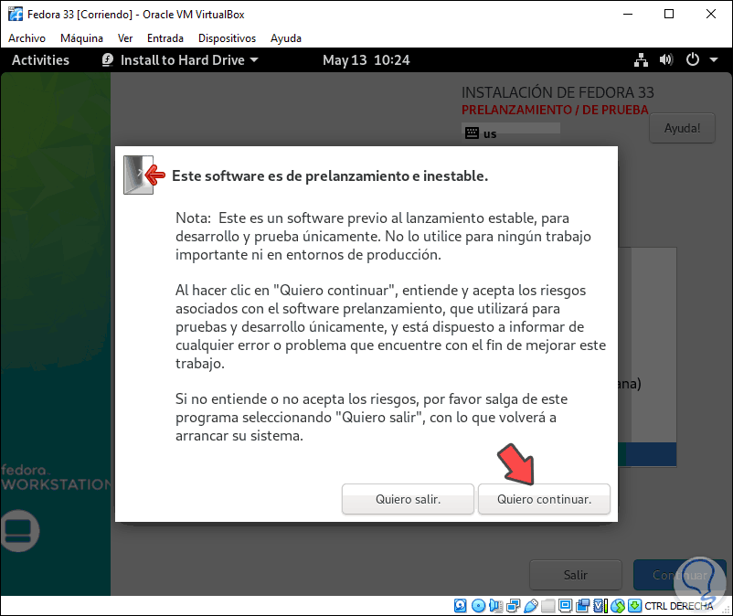
Task: Click the INSTALACIÓN DE FEDORA 33 heading
Action: 558,92
